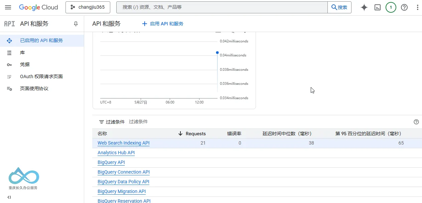422x203 pixels.
Task: Click the 95th percentile value 65
Action: pos(401,143)
